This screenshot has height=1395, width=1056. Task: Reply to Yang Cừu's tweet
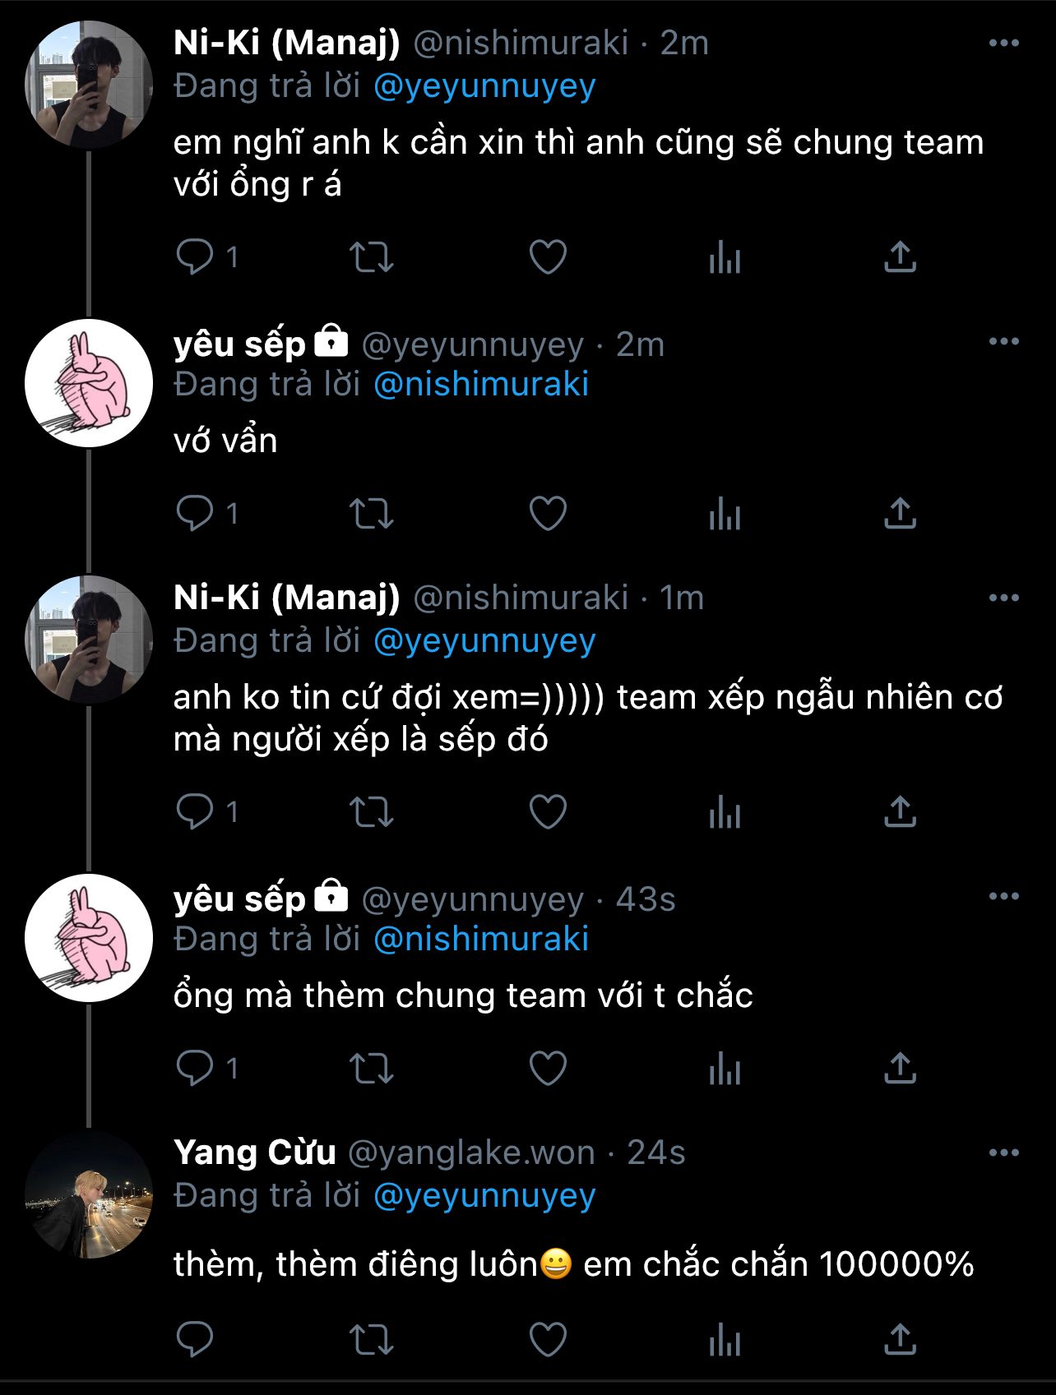(x=195, y=1339)
